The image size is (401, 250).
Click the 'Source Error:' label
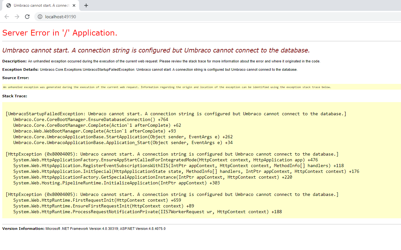pos(15,78)
